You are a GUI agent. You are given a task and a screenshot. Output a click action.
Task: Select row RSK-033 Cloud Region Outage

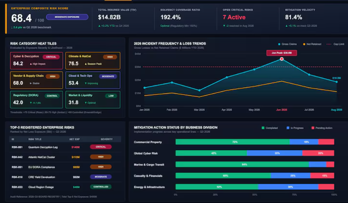[66, 187]
